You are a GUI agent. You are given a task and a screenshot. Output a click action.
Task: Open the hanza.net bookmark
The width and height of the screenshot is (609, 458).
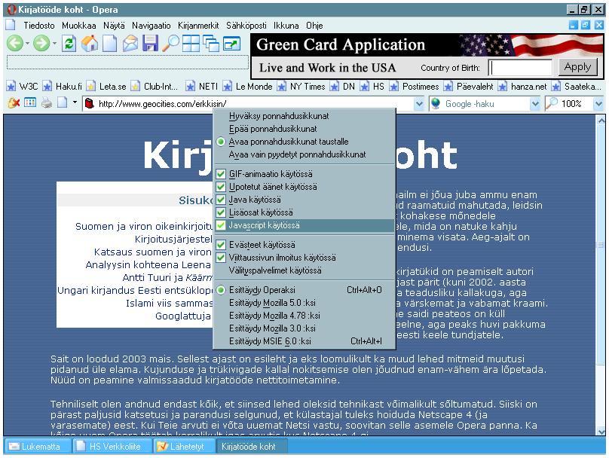pos(522,86)
